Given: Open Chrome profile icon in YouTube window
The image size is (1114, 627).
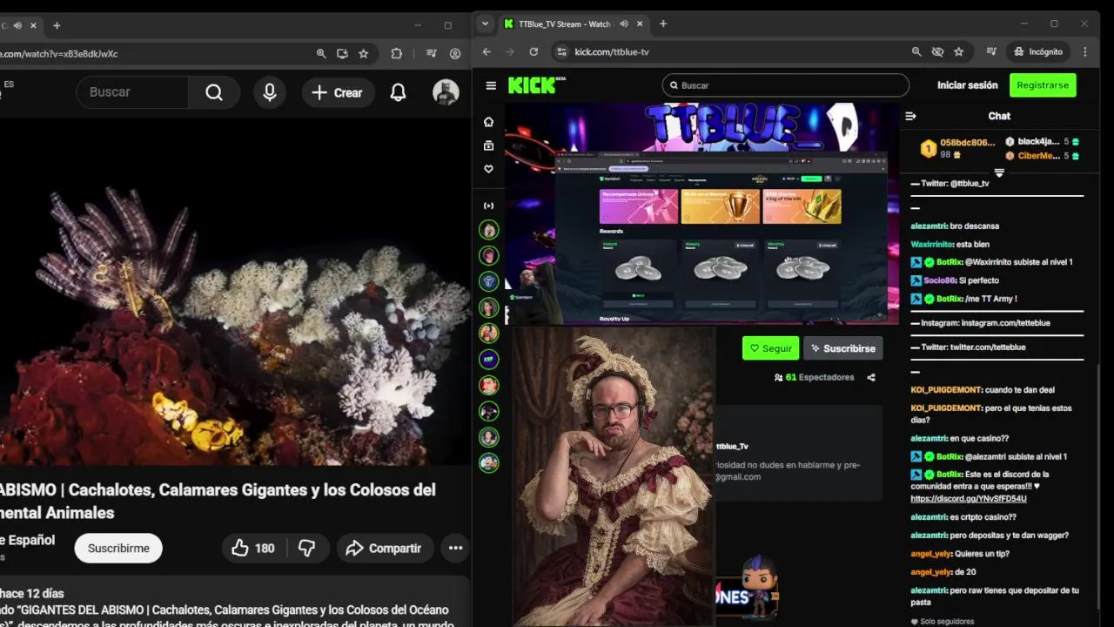Looking at the screenshot, I should [455, 54].
